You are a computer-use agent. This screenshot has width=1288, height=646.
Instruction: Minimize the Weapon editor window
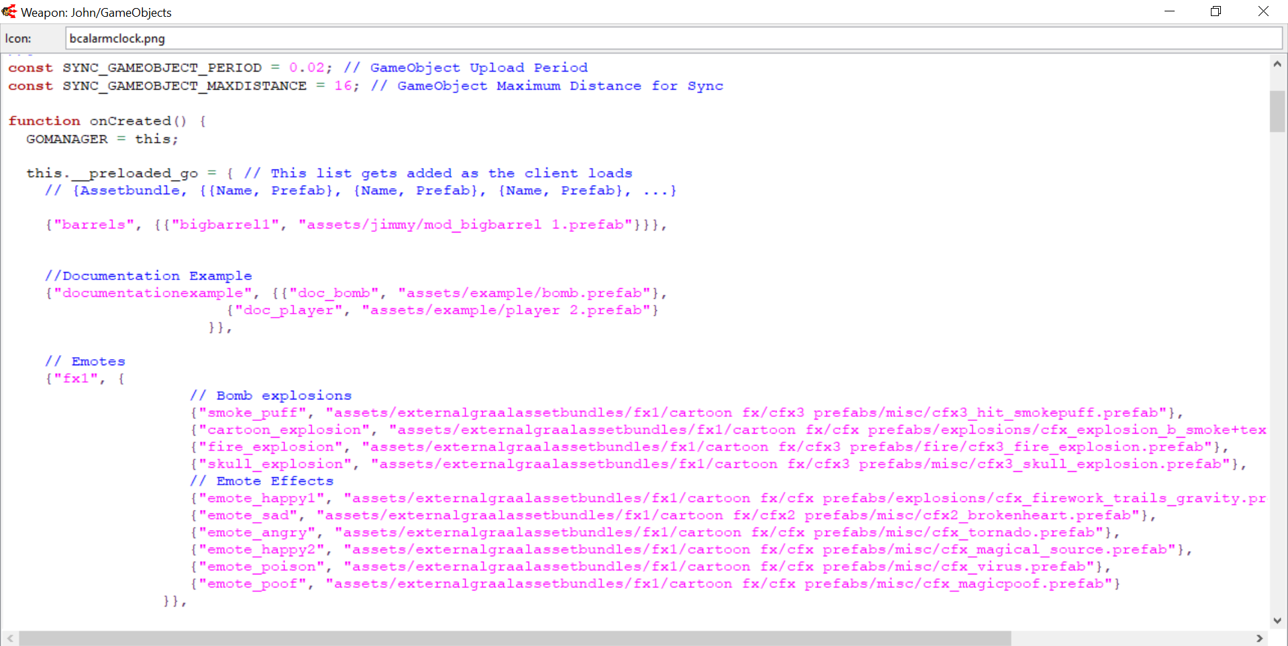point(1169,11)
